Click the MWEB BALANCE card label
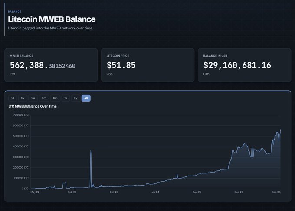The image size is (295, 211). click(21, 56)
